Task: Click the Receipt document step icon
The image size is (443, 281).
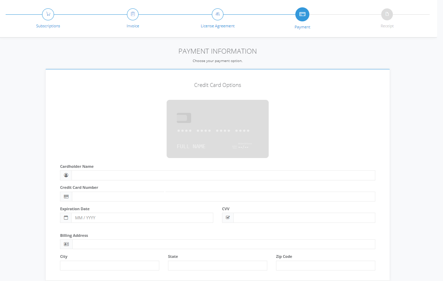Action: (x=387, y=14)
